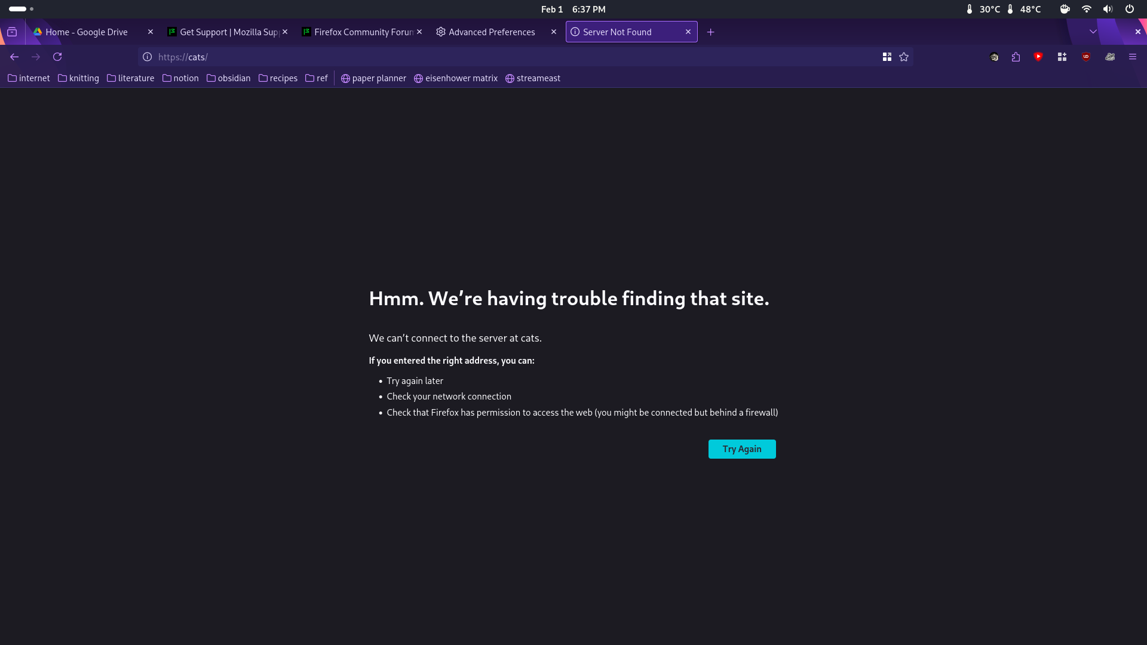Viewport: 1147px width, 645px height.
Task: Bookmark this page with the star icon
Action: (x=904, y=57)
